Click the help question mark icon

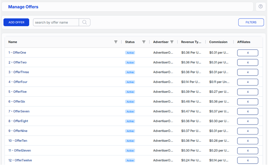[x=261, y=7]
